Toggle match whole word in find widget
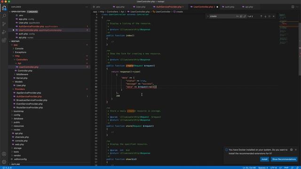Image resolution: width=301 pixels, height=169 pixels. [x=241, y=16]
